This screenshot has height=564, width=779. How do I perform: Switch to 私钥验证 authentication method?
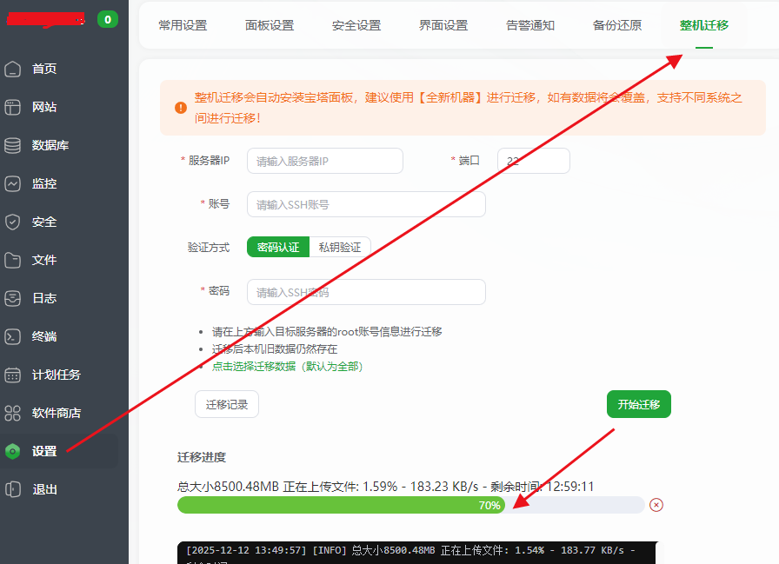[x=339, y=247]
